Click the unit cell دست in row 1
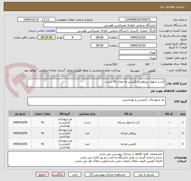The width and height of the screenshot is (191, 181). pos(87,122)
